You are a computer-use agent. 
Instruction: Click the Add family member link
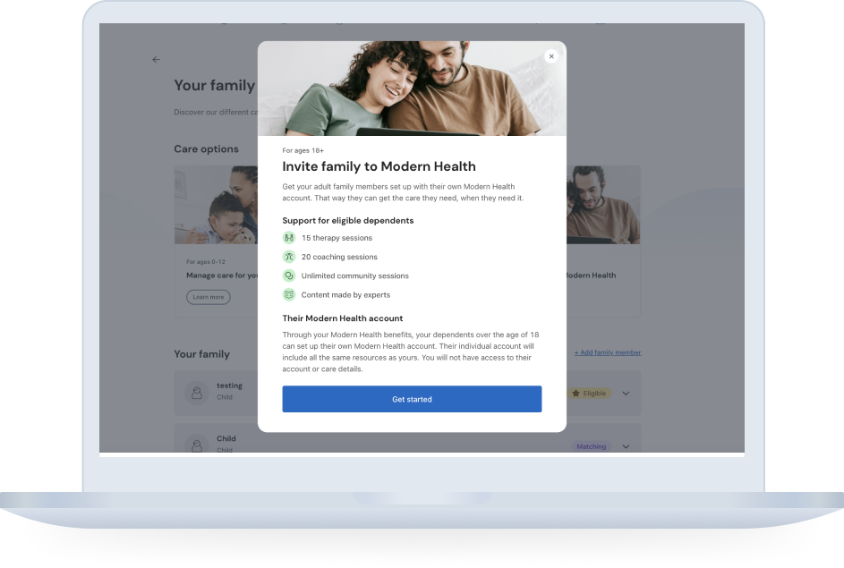click(x=608, y=352)
